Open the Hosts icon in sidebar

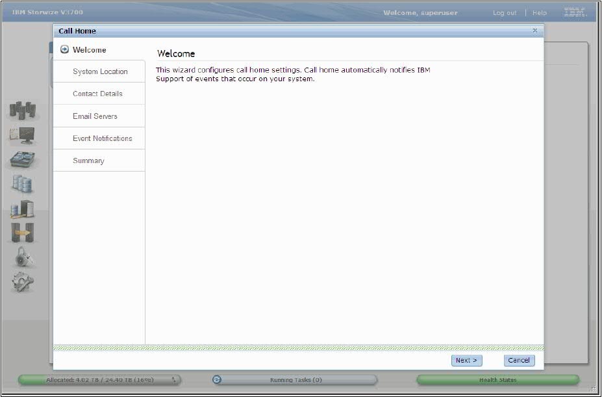point(22,209)
